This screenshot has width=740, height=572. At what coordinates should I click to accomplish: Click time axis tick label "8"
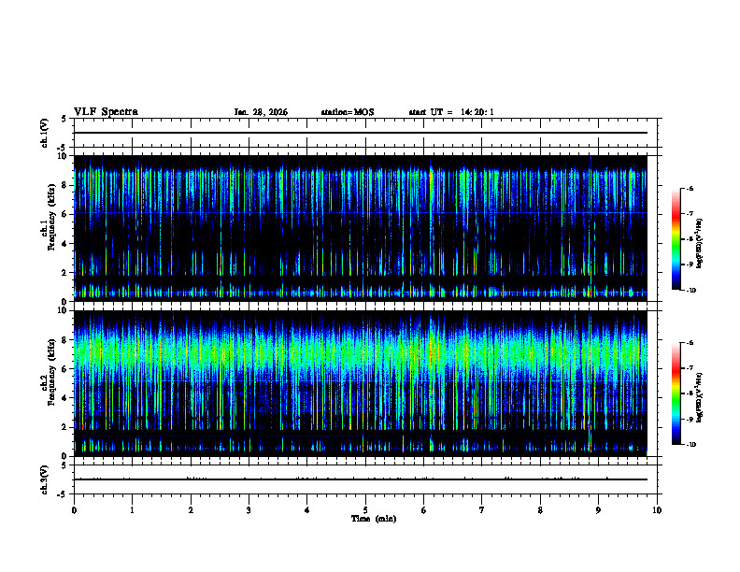[540, 510]
